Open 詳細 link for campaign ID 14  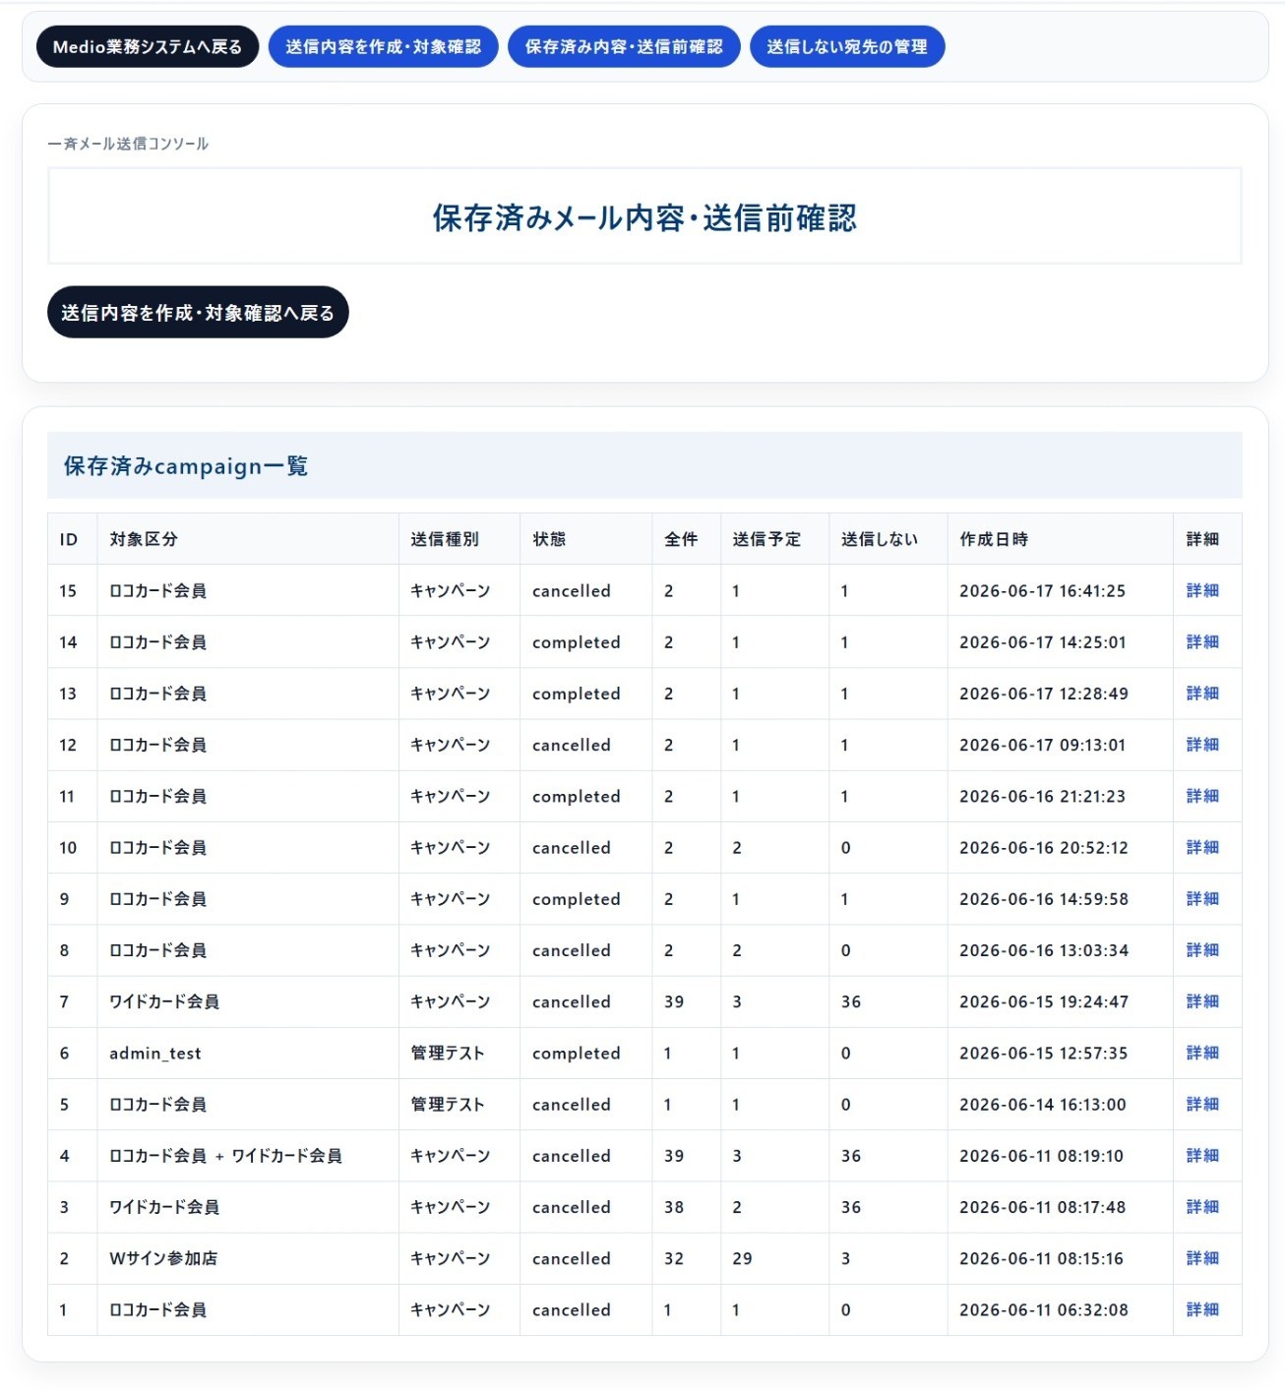1202,642
